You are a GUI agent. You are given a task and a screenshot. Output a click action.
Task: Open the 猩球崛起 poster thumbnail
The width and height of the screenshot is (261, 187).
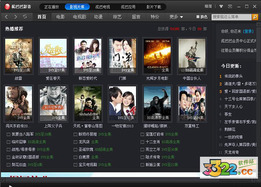tap(157, 103)
